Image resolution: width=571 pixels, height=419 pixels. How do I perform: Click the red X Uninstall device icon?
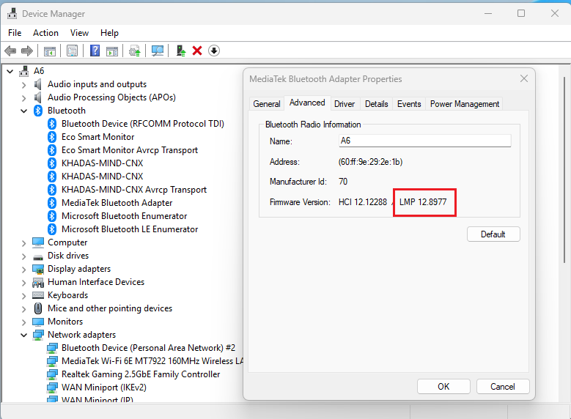point(197,51)
